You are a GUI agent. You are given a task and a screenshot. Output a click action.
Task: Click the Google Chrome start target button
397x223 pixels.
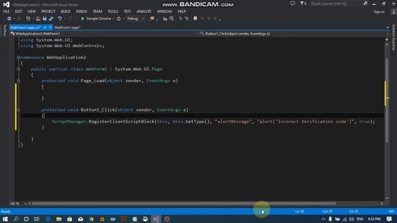(96, 19)
